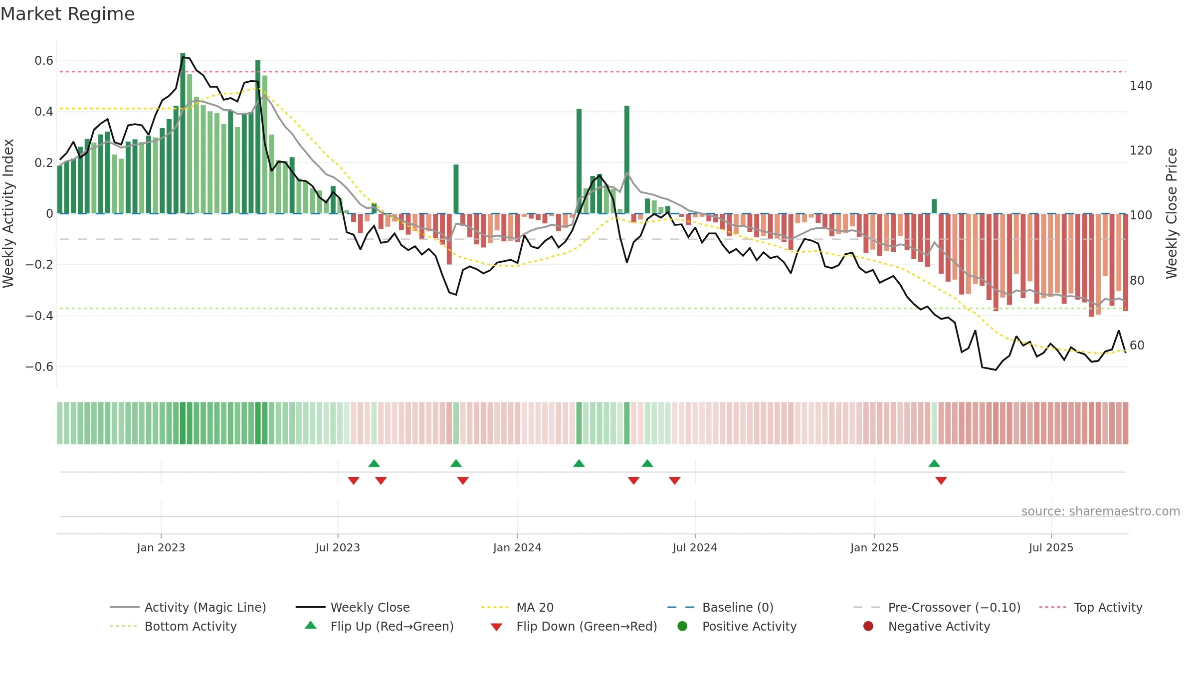Click the source: sharemaestro.com text
The image size is (1197, 673).
point(1101,511)
